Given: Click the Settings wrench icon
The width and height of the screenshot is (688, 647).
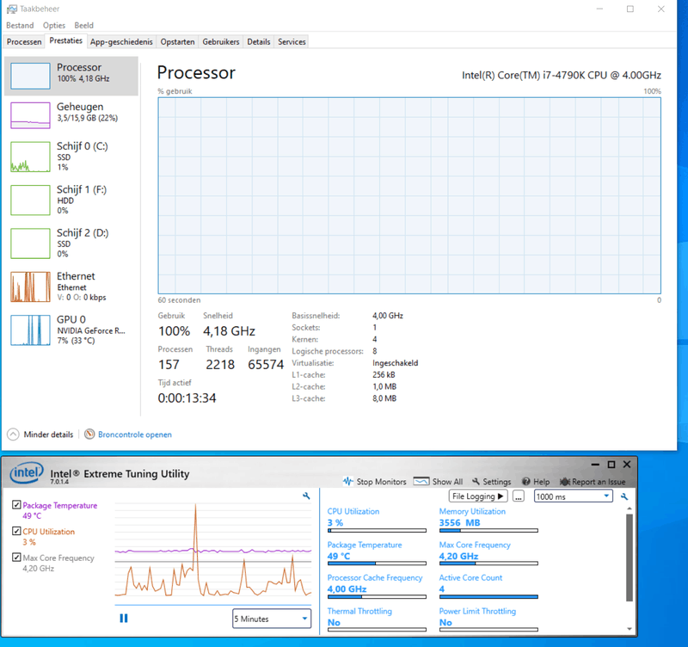Looking at the screenshot, I should (x=476, y=482).
